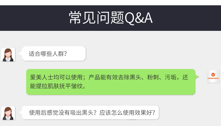This screenshot has width=221, height=126.
Task: Click "使用后感觉没有吸出黑头?" question text
Action: point(63,113)
